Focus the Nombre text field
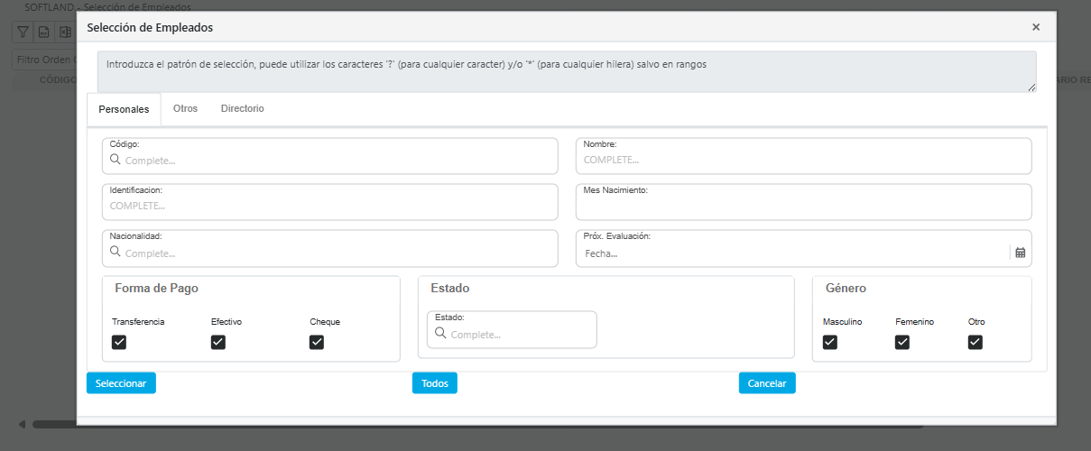Viewport: 1091px width, 451px height. 803,160
